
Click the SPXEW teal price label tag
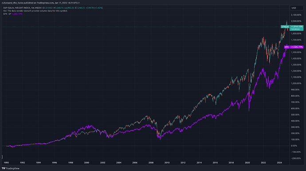pyautogui.click(x=285, y=27)
